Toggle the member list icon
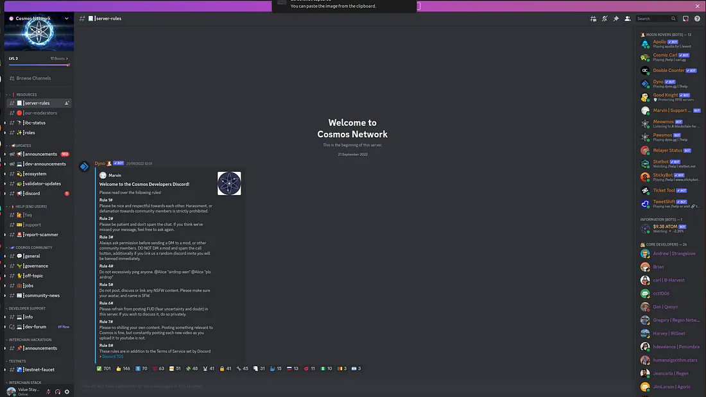The height and width of the screenshot is (397, 706). (x=627, y=19)
